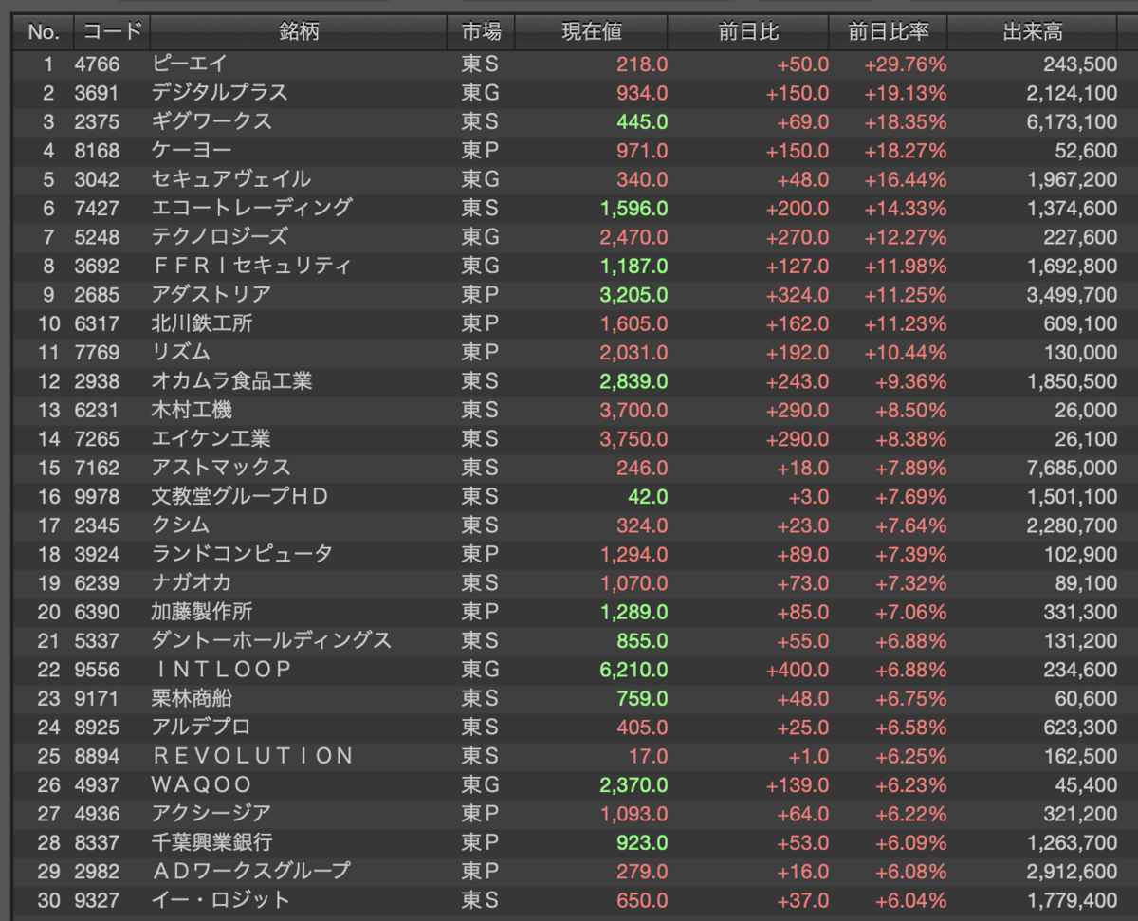Select the エイケン工業 stock name
The height and width of the screenshot is (921, 1138).
(x=211, y=438)
